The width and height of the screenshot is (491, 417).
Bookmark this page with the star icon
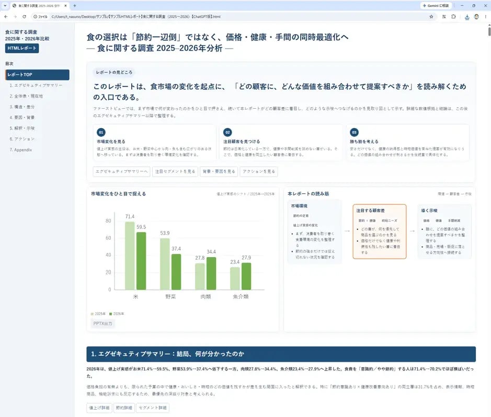pos(431,17)
